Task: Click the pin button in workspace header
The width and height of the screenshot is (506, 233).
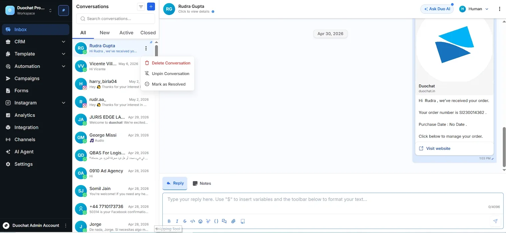Action: (64, 10)
